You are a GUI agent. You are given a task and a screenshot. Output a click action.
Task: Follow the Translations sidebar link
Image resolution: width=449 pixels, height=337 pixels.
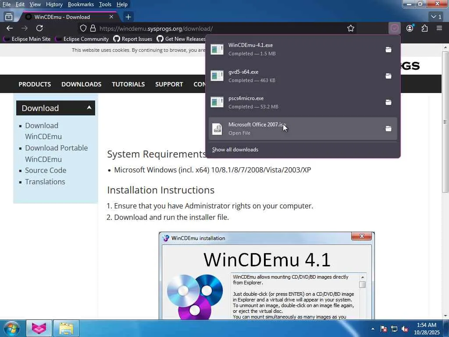coord(45,182)
